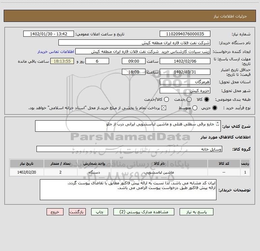Select the خدمت radio button

click(189, 99)
